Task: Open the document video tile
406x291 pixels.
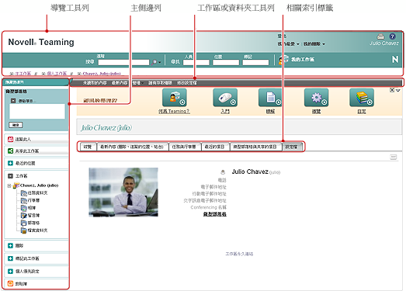Action: coord(270,97)
